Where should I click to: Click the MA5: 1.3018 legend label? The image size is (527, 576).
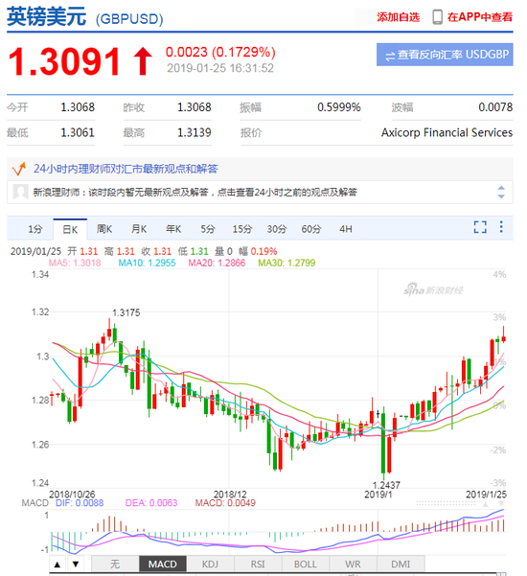pos(75,263)
